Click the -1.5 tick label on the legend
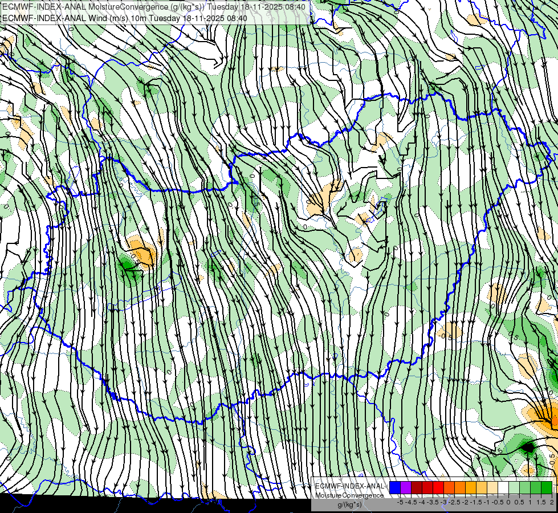The image size is (558, 513). [476, 502]
